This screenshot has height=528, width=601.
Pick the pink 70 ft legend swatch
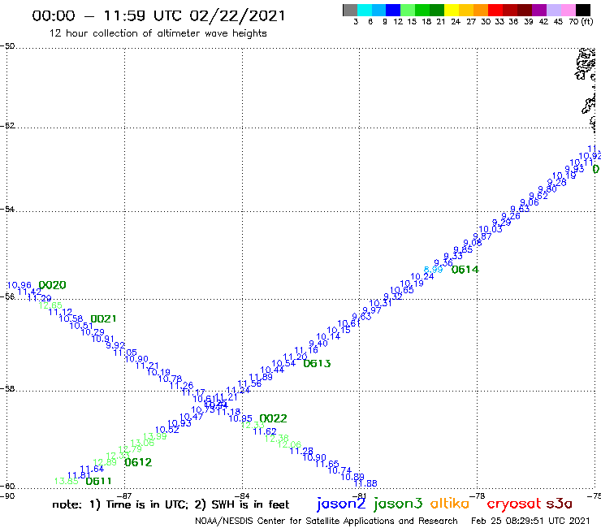pos(569,10)
